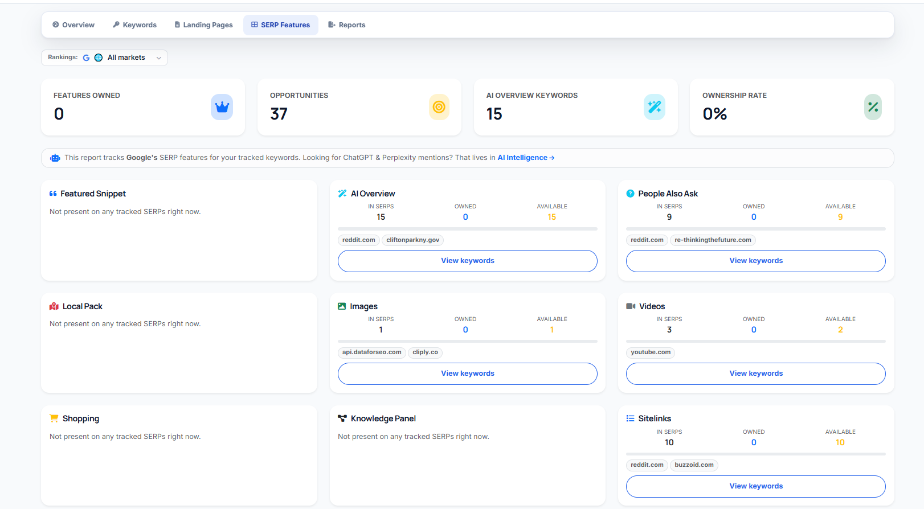
Task: View keywords for Sitelinks
Action: click(x=756, y=486)
